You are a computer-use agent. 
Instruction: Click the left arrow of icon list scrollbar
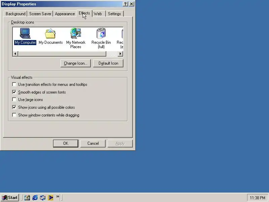click(15, 54)
